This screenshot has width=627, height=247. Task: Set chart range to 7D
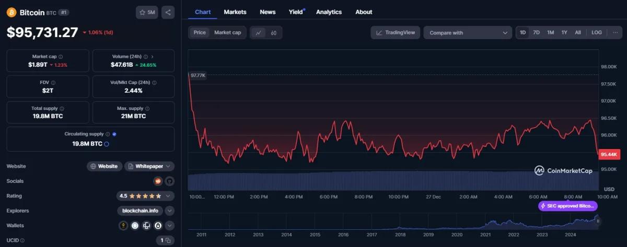click(537, 32)
